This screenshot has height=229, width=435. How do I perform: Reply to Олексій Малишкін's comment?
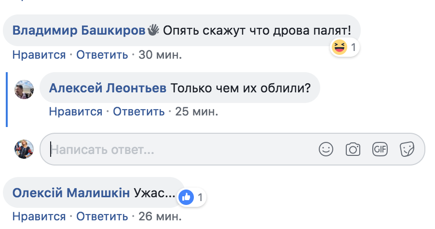click(x=102, y=216)
